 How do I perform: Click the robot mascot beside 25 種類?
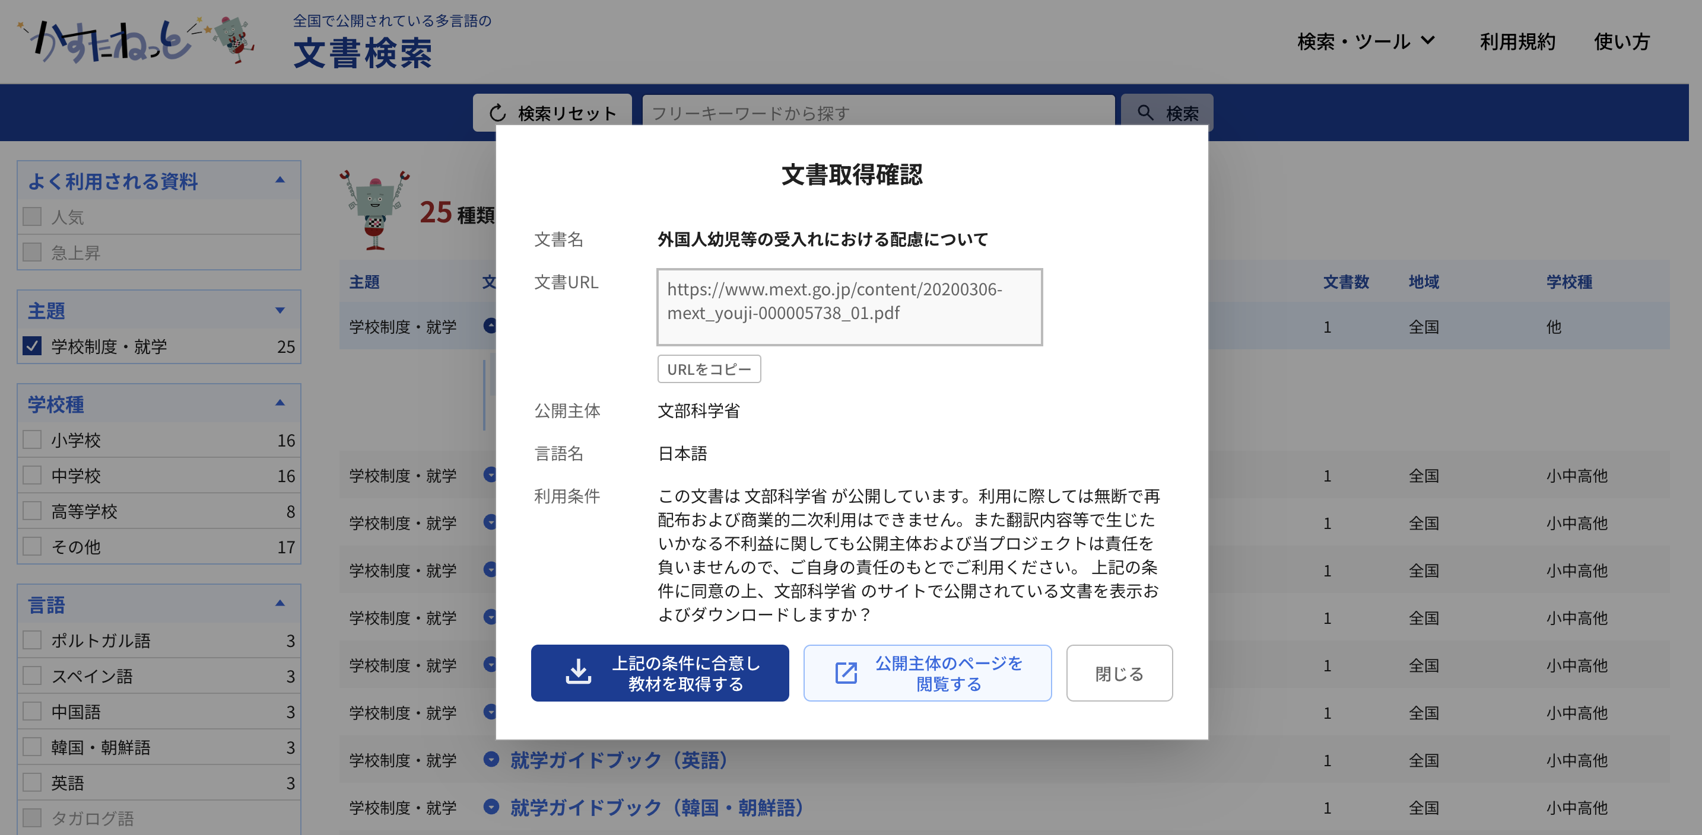[374, 210]
